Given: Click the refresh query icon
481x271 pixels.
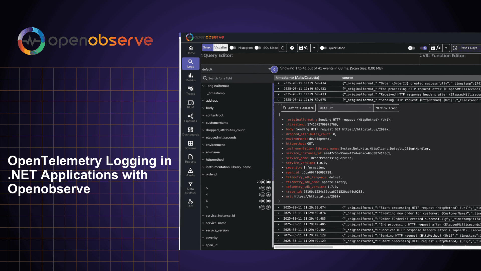Looking at the screenshot, I should [283, 48].
